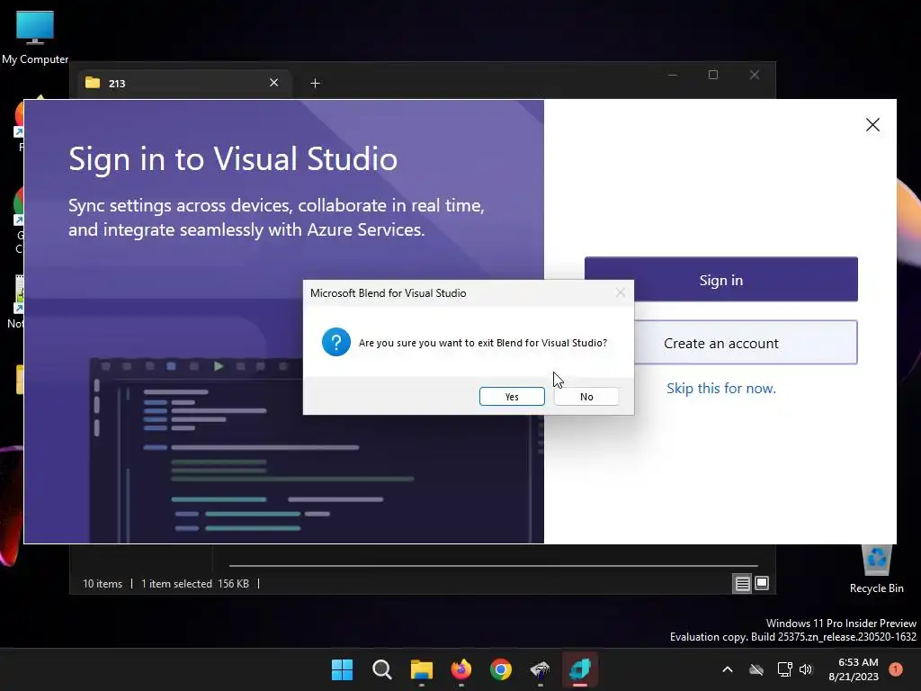921x691 pixels.
Task: Open Visual Studio Installer taskbar icon
Action: point(541,669)
